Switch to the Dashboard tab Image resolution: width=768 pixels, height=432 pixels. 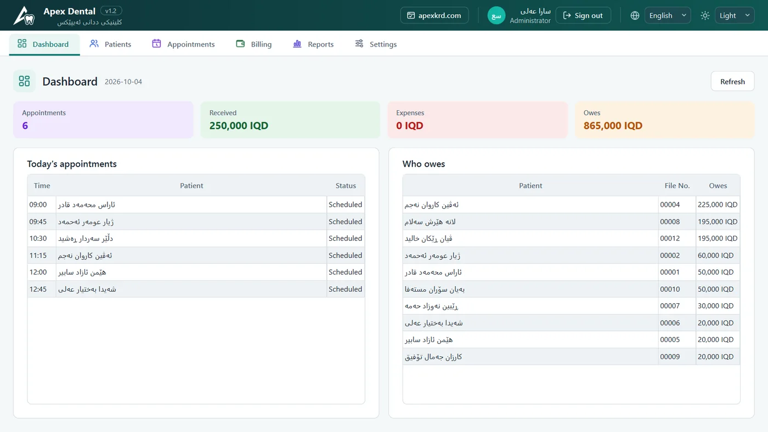(44, 44)
